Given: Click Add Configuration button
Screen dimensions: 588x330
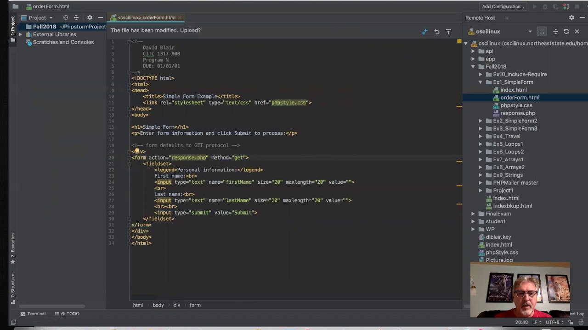Looking at the screenshot, I should pyautogui.click(x=503, y=6).
